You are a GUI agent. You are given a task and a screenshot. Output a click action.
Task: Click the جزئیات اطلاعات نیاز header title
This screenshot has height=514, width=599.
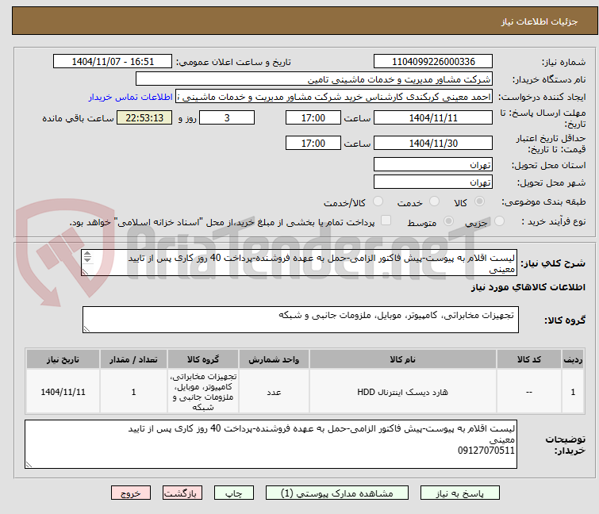(x=539, y=21)
